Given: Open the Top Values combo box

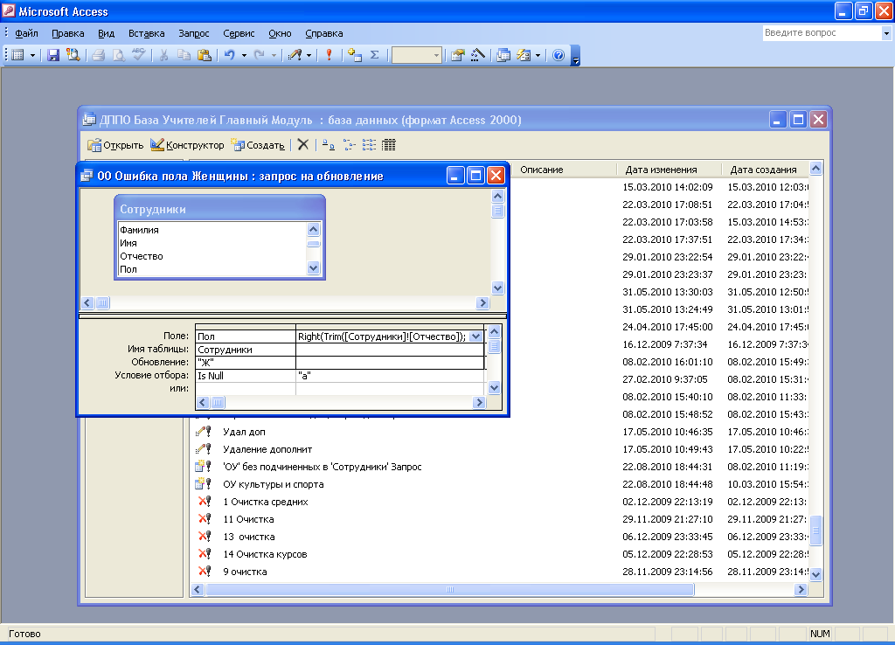Looking at the screenshot, I should 417,55.
